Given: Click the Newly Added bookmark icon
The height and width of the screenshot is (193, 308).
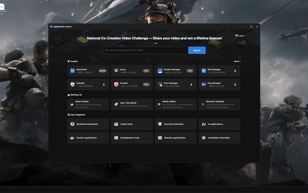Looking at the screenshot, I should point(159,104).
